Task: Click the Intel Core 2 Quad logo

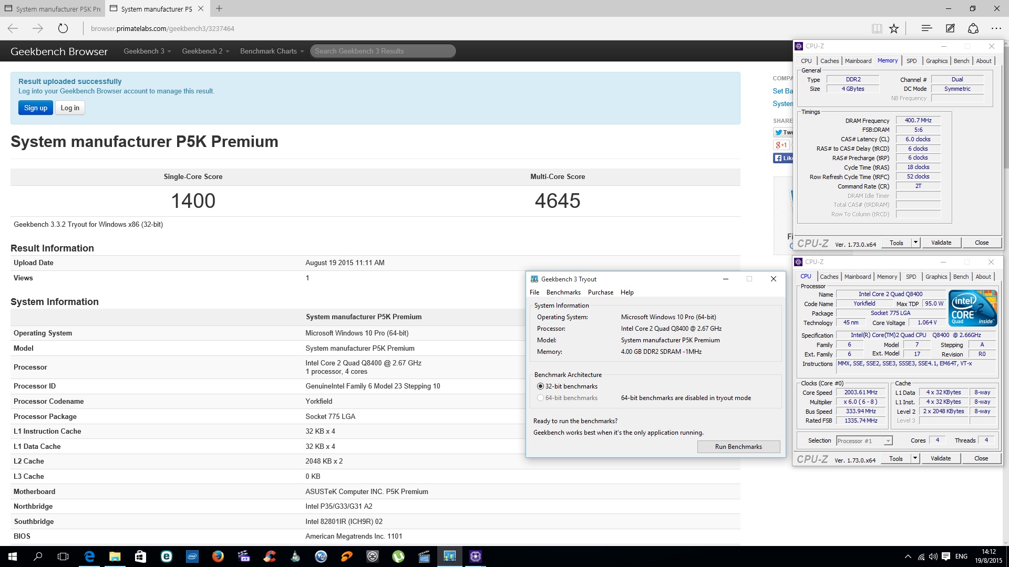Action: [973, 308]
